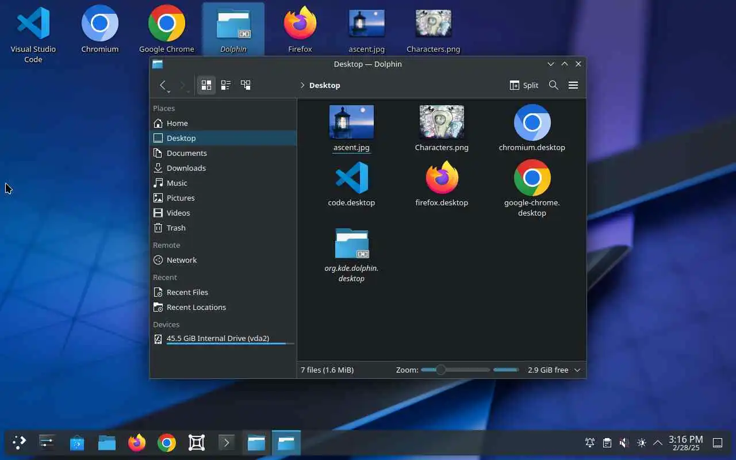The width and height of the screenshot is (736, 460).
Task: Select ascent.jpg thumbnail in Dolphin window
Action: tap(351, 122)
